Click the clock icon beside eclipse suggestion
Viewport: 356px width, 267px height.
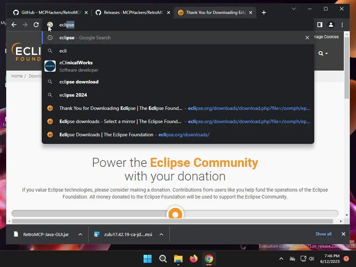point(50,38)
